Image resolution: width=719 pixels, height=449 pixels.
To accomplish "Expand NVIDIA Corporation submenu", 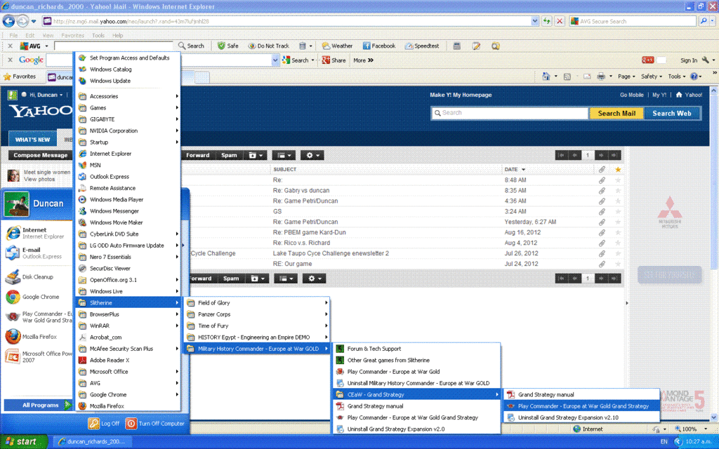I will [x=128, y=130].
